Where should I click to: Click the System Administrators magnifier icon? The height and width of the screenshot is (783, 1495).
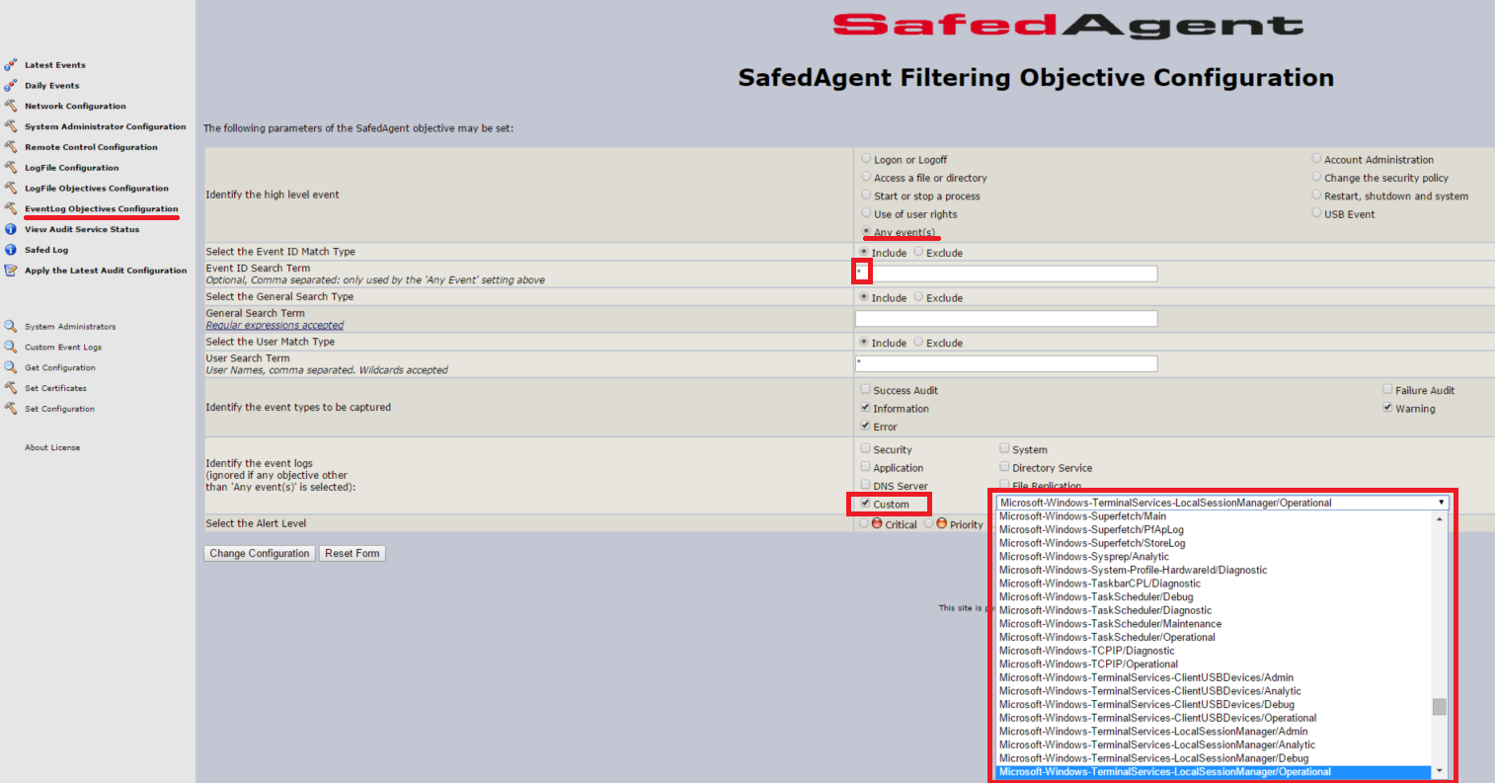[10, 326]
